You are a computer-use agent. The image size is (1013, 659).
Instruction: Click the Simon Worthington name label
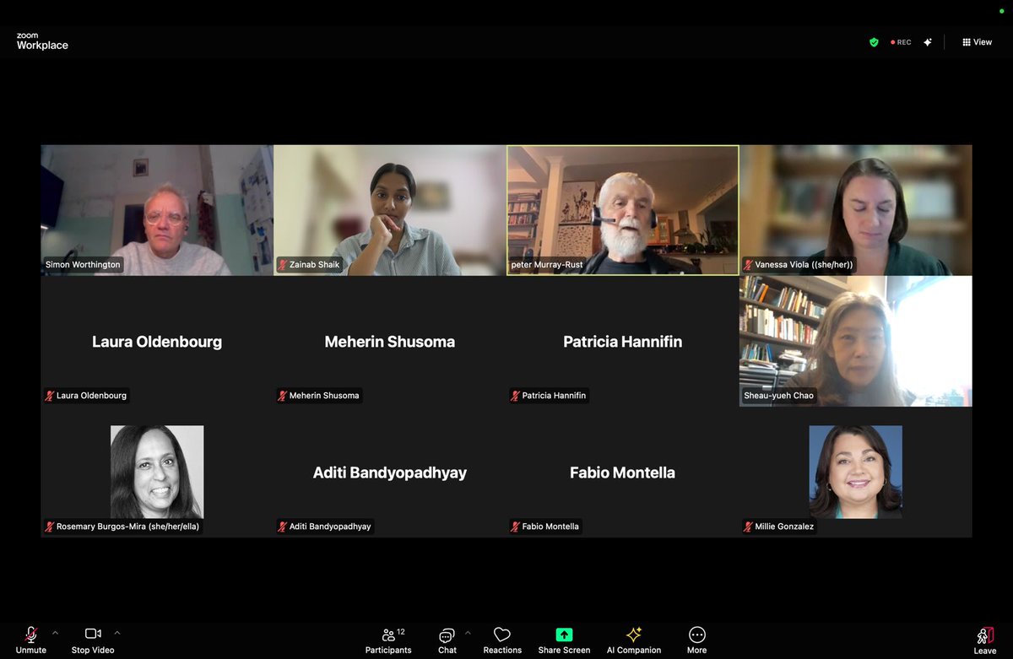coord(83,264)
